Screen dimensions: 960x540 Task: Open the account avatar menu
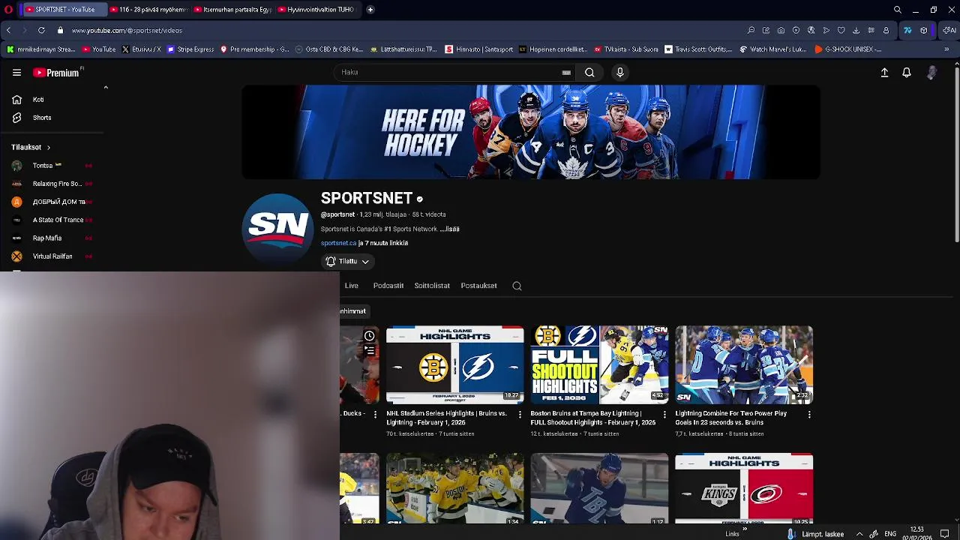click(x=931, y=73)
